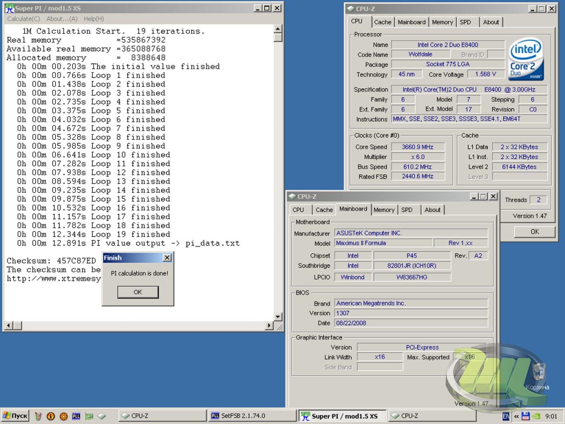The width and height of the screenshot is (565, 424).
Task: Select Cache tab in back CPU-Z window
Action: (x=382, y=22)
